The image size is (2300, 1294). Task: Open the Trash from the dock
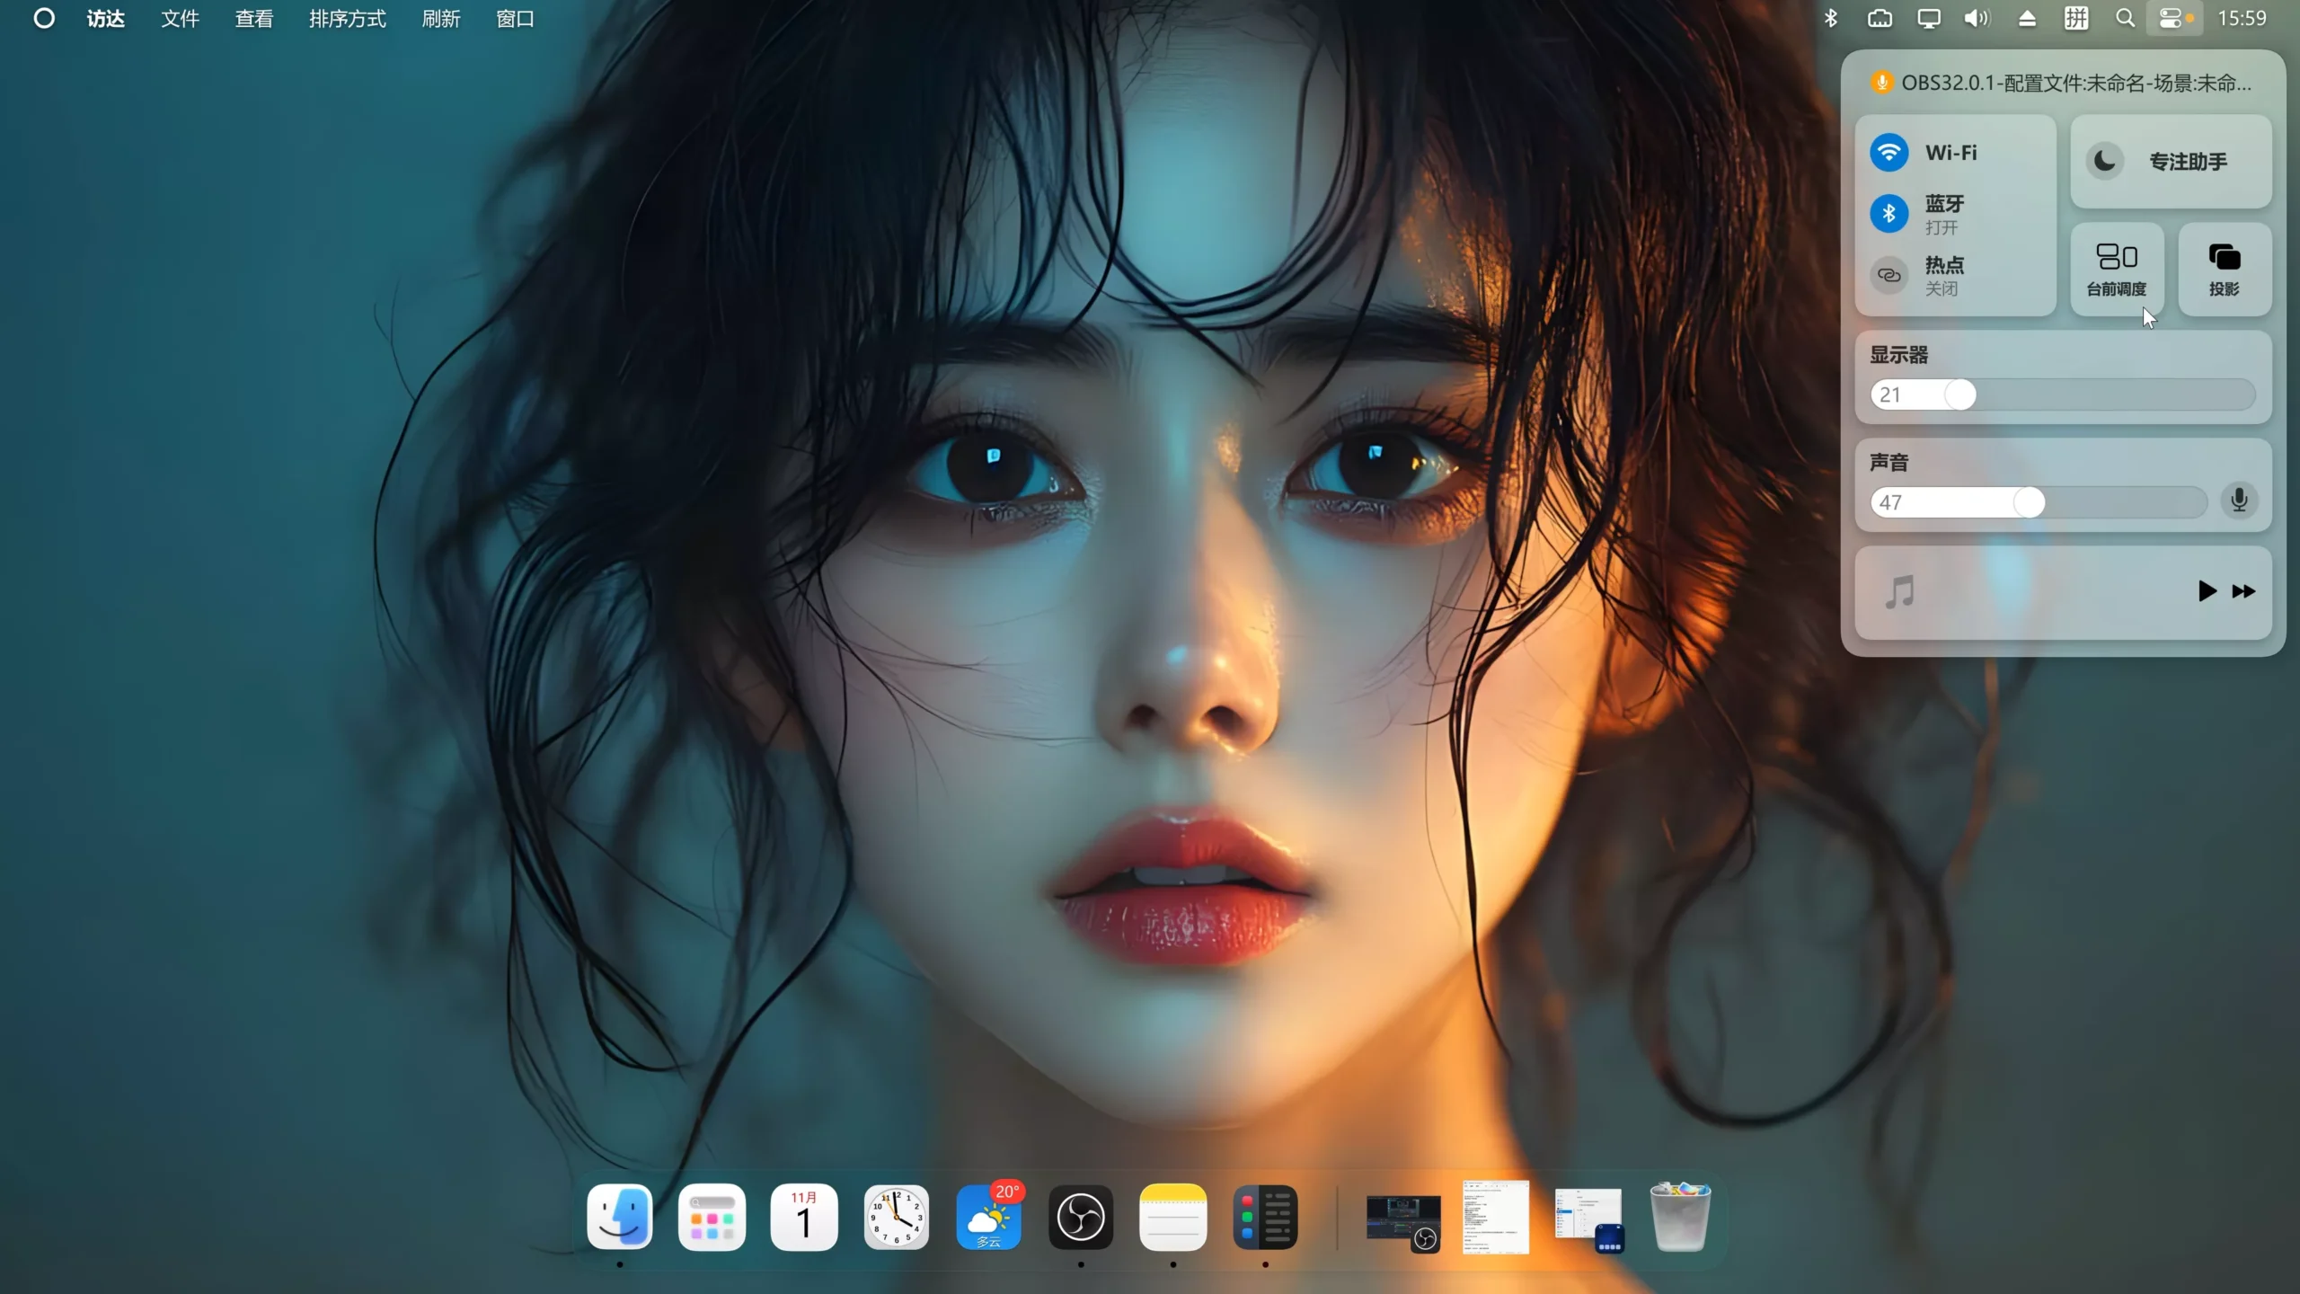click(x=1681, y=1218)
